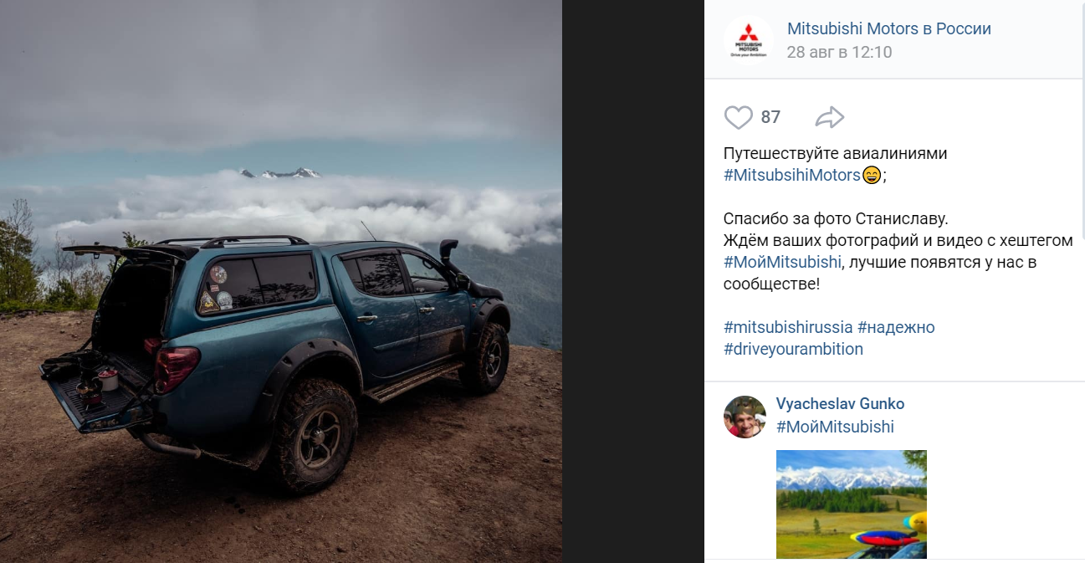Image resolution: width=1085 pixels, height=563 pixels.
Task: Click the dark area right of the photo
Action: click(x=633, y=281)
